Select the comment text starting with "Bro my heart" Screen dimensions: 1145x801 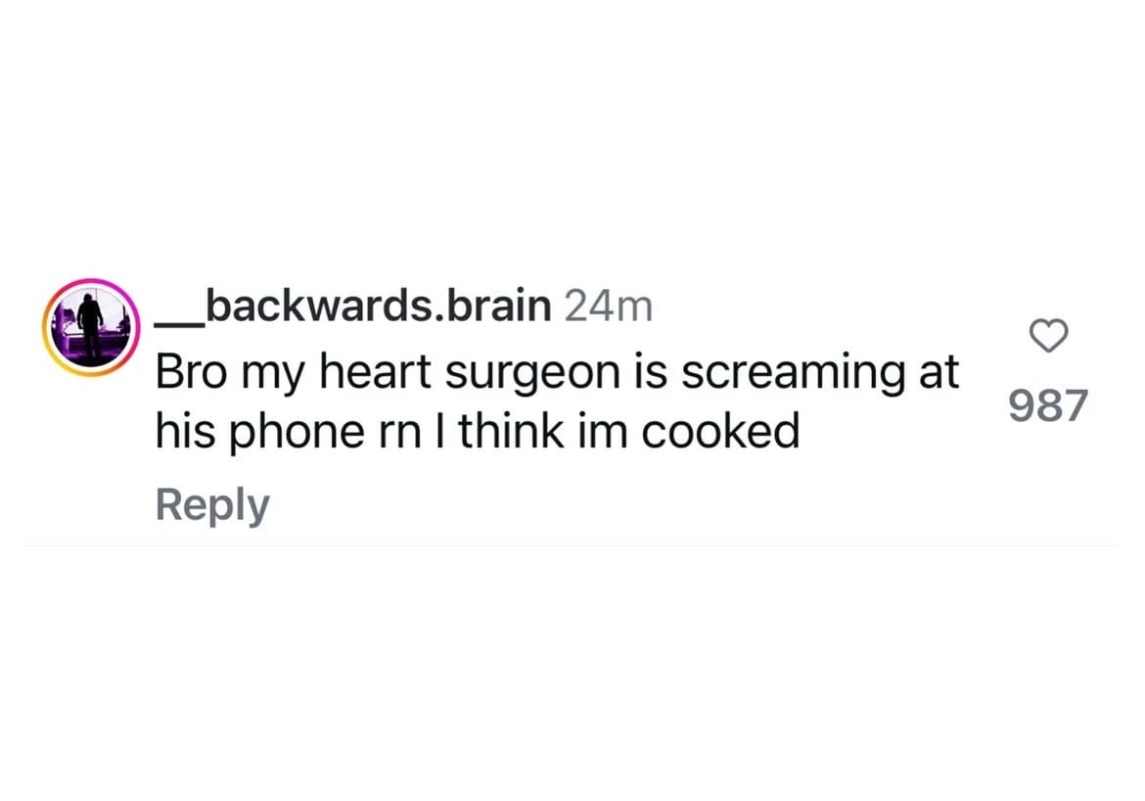pos(557,401)
